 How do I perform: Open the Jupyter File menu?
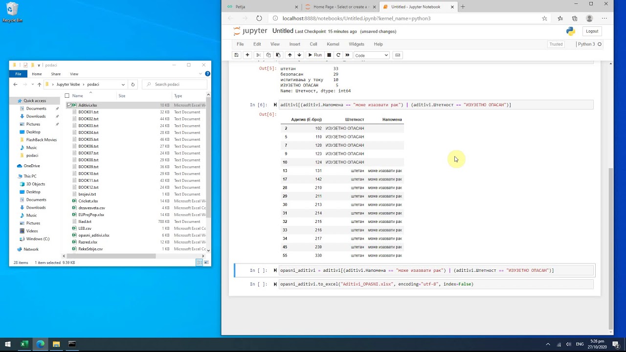240,44
